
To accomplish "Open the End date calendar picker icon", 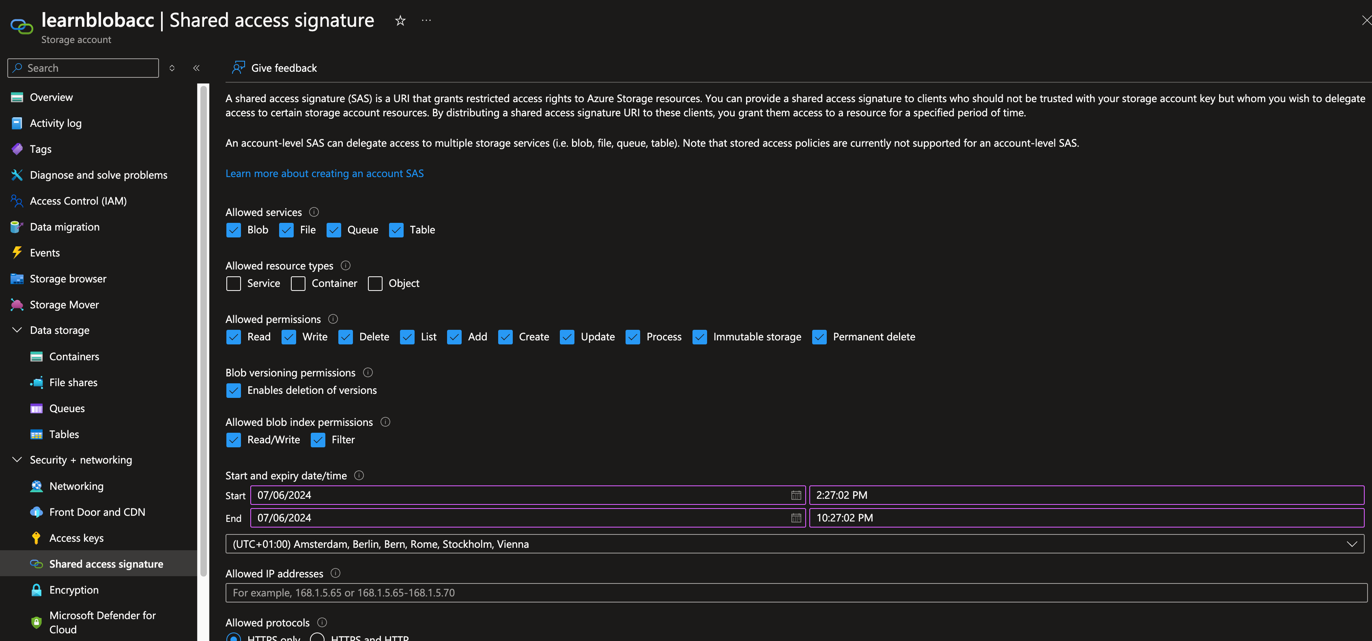I will pyautogui.click(x=796, y=518).
